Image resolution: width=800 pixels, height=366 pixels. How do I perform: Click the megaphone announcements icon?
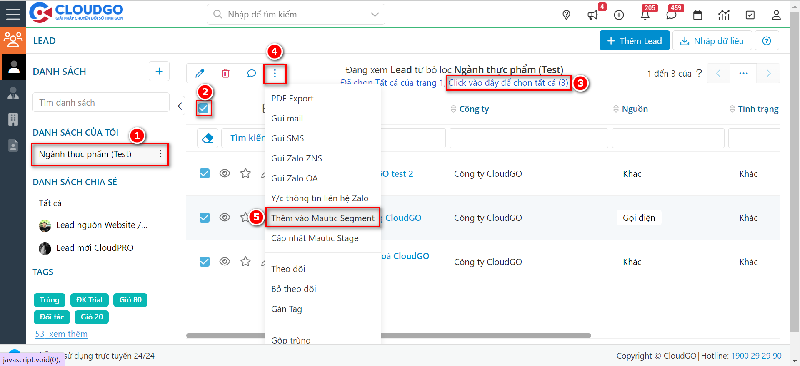pos(592,15)
